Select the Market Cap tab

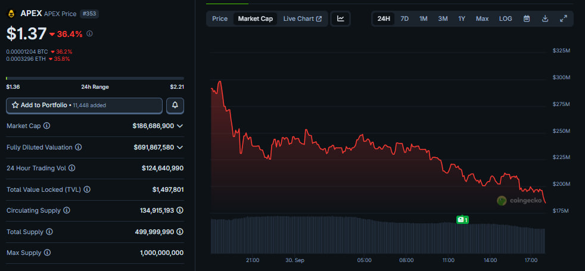coord(255,18)
